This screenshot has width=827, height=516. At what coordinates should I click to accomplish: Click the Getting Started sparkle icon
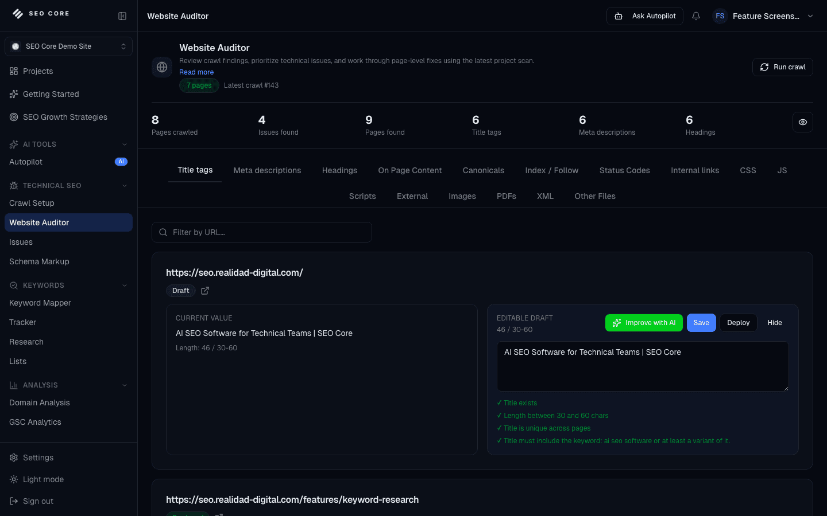pyautogui.click(x=14, y=94)
